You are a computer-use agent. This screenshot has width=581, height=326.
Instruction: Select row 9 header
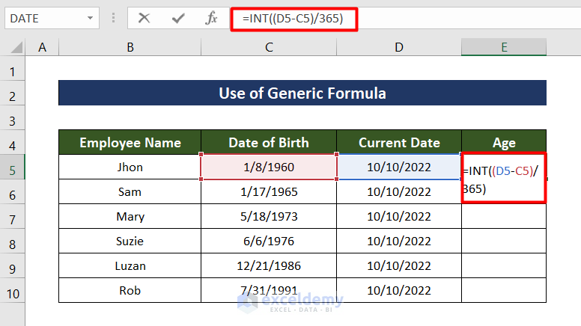pos(13,265)
